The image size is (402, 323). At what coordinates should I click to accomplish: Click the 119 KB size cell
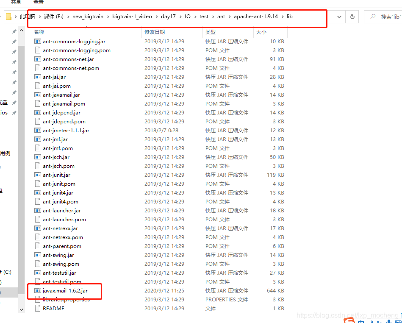(275, 175)
